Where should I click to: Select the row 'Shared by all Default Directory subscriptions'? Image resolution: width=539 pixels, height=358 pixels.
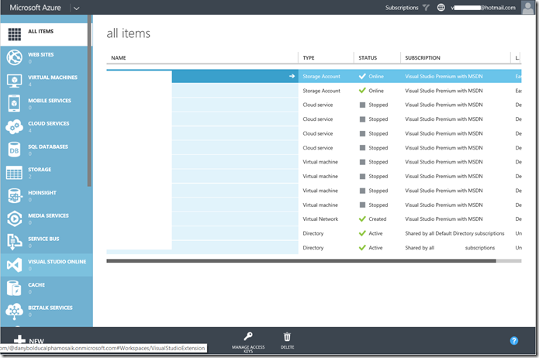coord(314,233)
